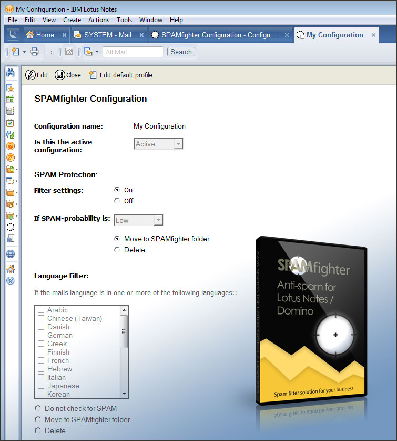This screenshot has height=441, width=397.
Task: Check the German language checkbox
Action: pos(41,335)
